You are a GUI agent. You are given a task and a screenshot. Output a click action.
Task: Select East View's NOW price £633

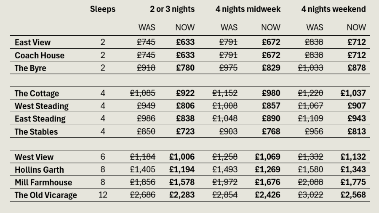185,42
